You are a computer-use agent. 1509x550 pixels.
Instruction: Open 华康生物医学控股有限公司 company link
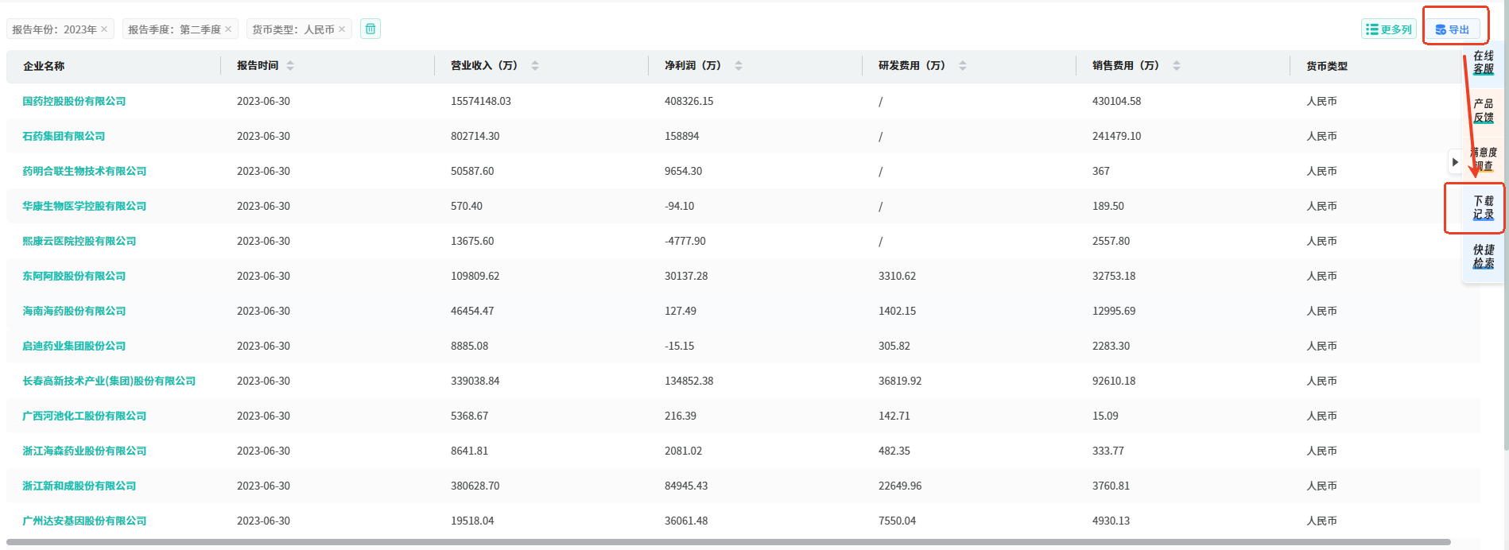tap(84, 206)
